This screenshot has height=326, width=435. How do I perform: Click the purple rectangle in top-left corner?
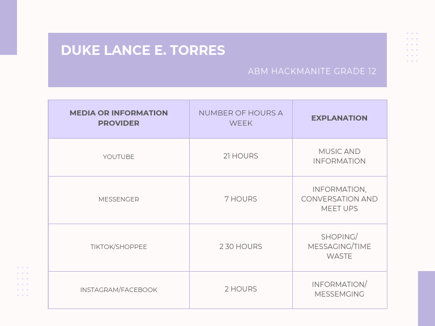tap(8, 27)
